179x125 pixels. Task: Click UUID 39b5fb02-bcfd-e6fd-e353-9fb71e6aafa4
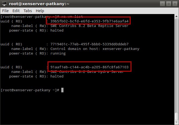pos(90,21)
